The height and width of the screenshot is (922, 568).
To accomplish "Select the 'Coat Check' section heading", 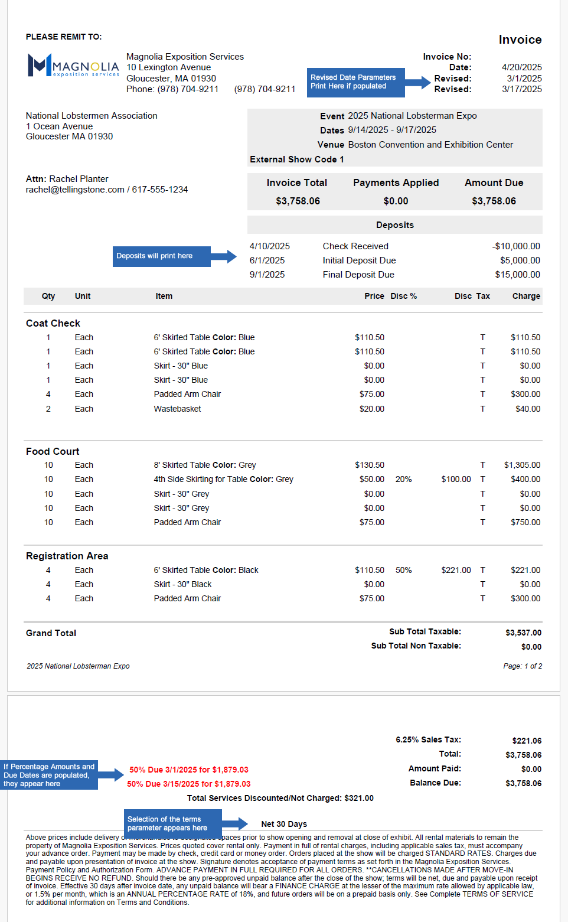I will click(53, 323).
